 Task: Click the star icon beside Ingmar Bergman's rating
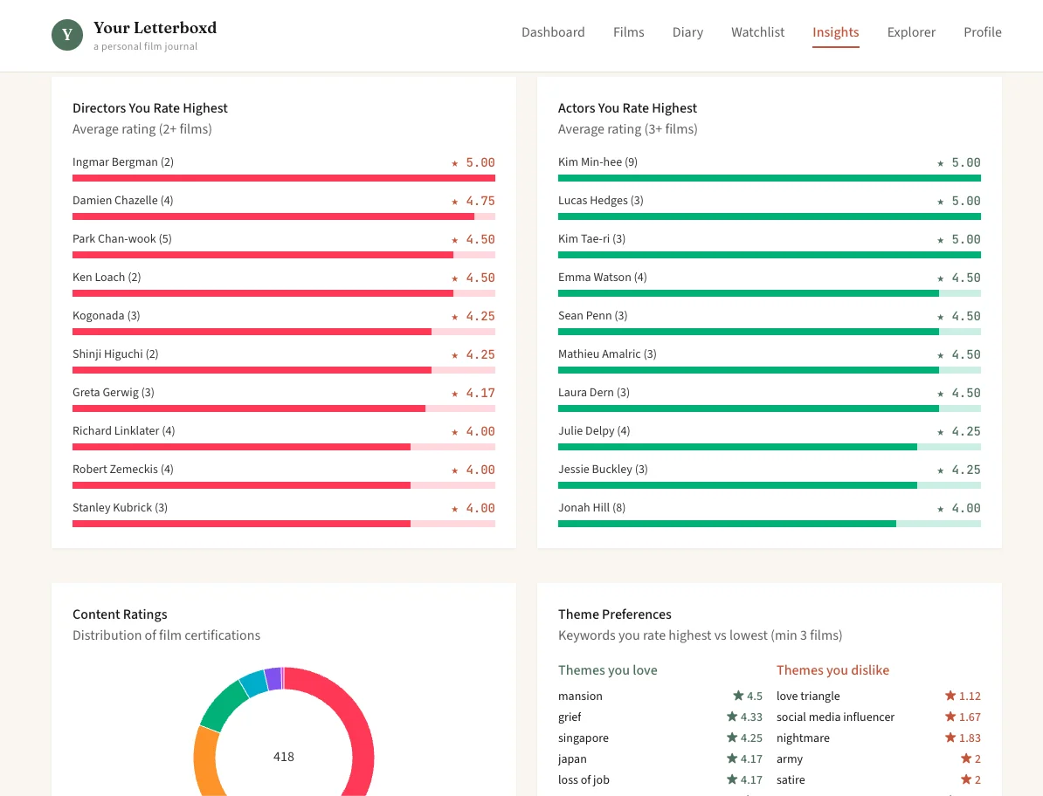point(454,162)
